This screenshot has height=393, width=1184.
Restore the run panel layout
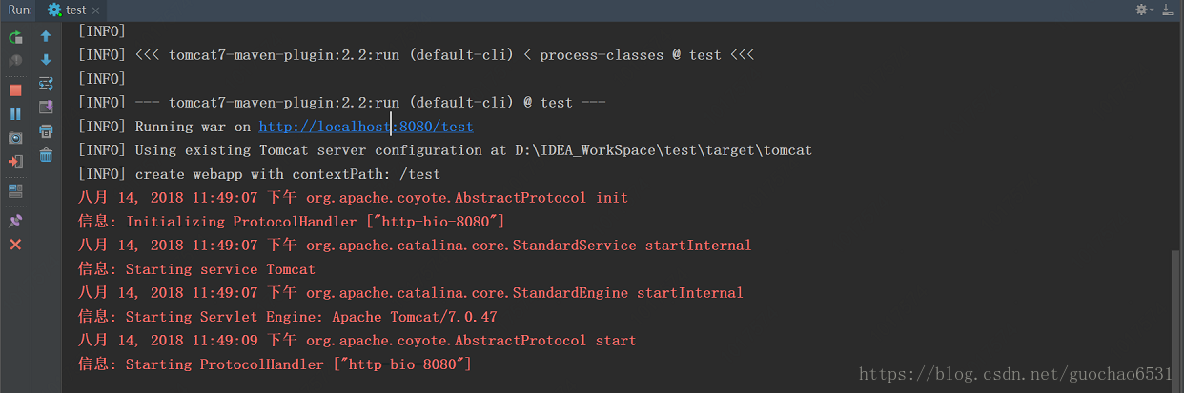click(x=15, y=189)
